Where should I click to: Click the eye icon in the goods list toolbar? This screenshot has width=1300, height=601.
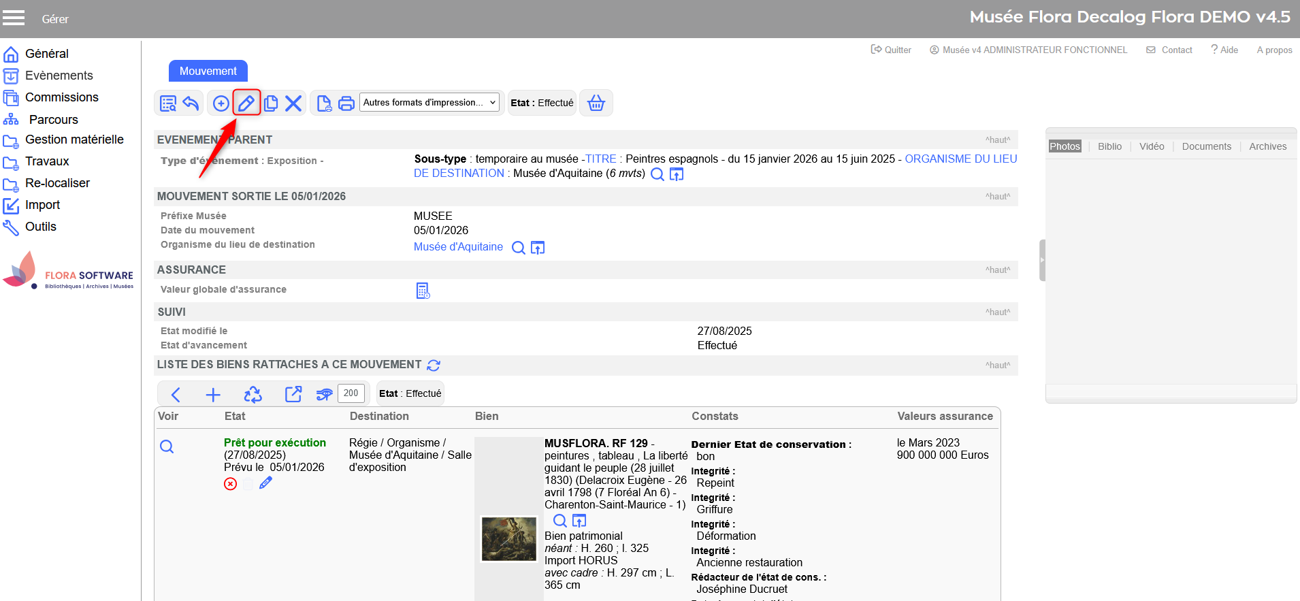click(325, 394)
